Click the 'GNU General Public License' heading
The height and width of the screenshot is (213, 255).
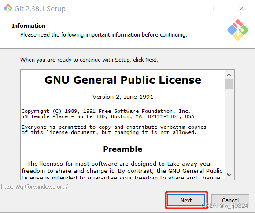pos(123,80)
